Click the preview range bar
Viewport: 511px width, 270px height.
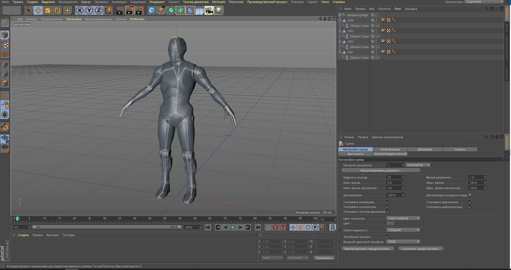(107, 227)
